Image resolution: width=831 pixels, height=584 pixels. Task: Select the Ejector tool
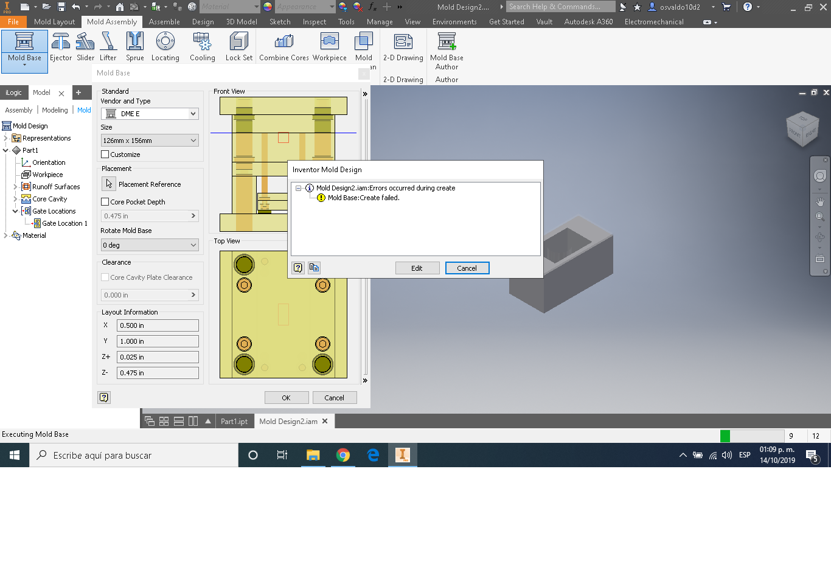[x=61, y=47]
